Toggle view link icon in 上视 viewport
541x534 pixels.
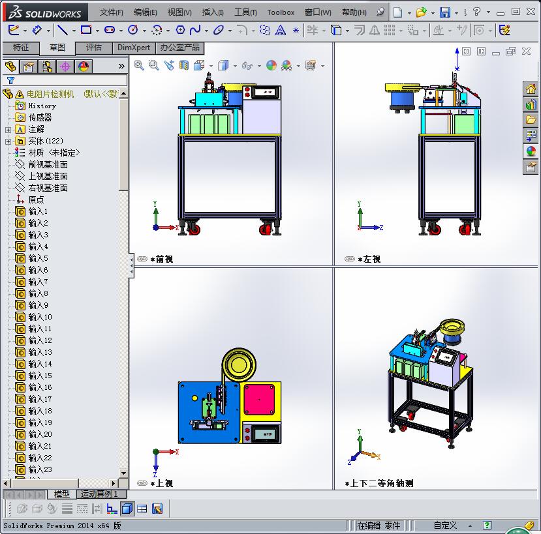coord(142,483)
